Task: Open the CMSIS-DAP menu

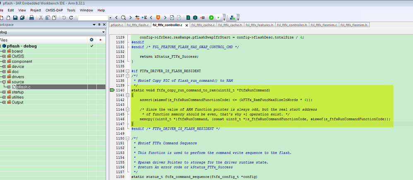Action: [55, 10]
